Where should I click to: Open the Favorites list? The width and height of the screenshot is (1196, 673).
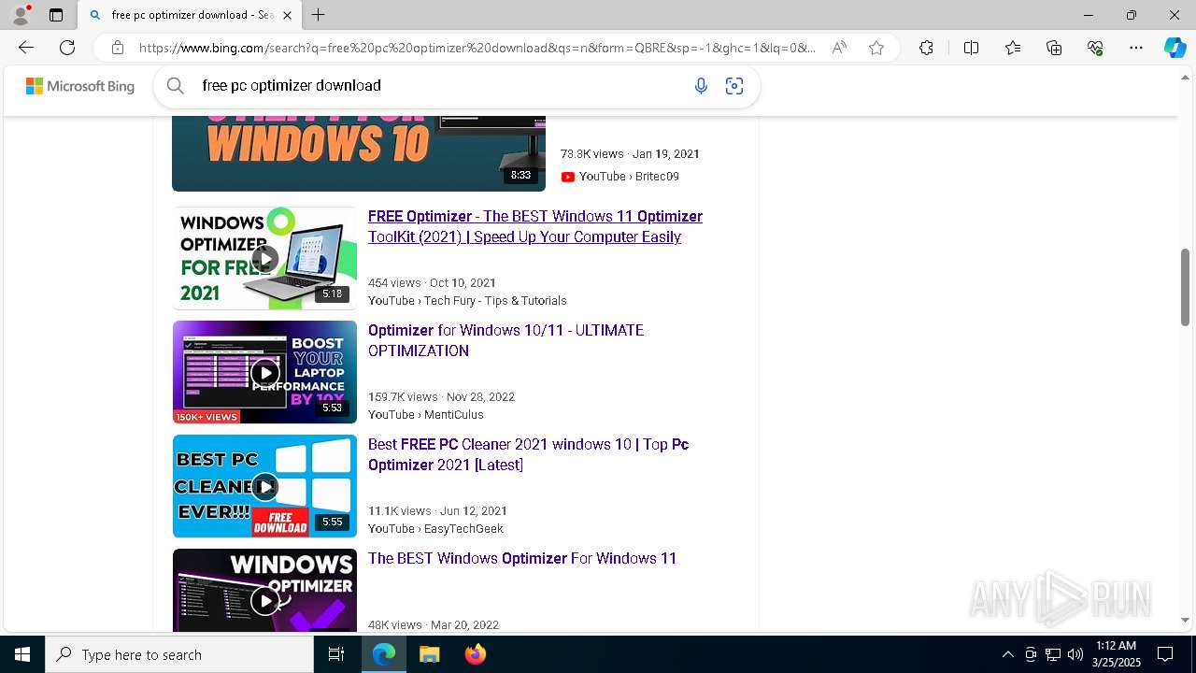pos(1013,48)
